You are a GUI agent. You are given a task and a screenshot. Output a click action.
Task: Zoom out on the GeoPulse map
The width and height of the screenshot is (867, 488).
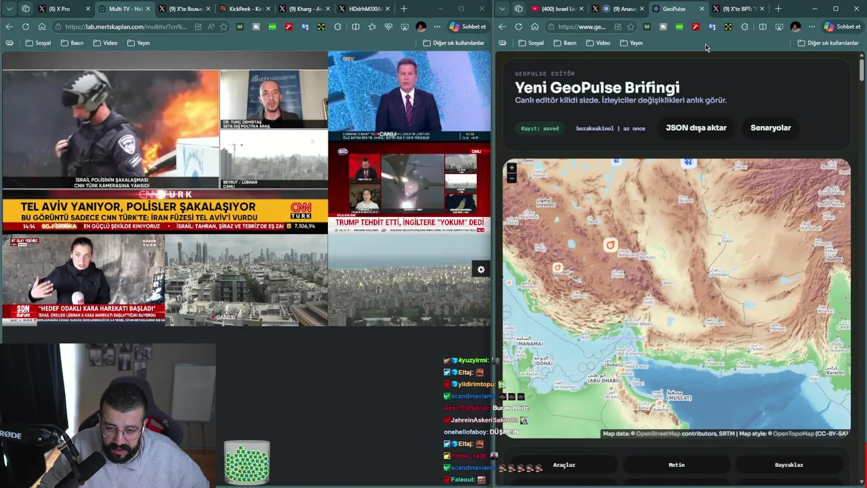pyautogui.click(x=511, y=178)
